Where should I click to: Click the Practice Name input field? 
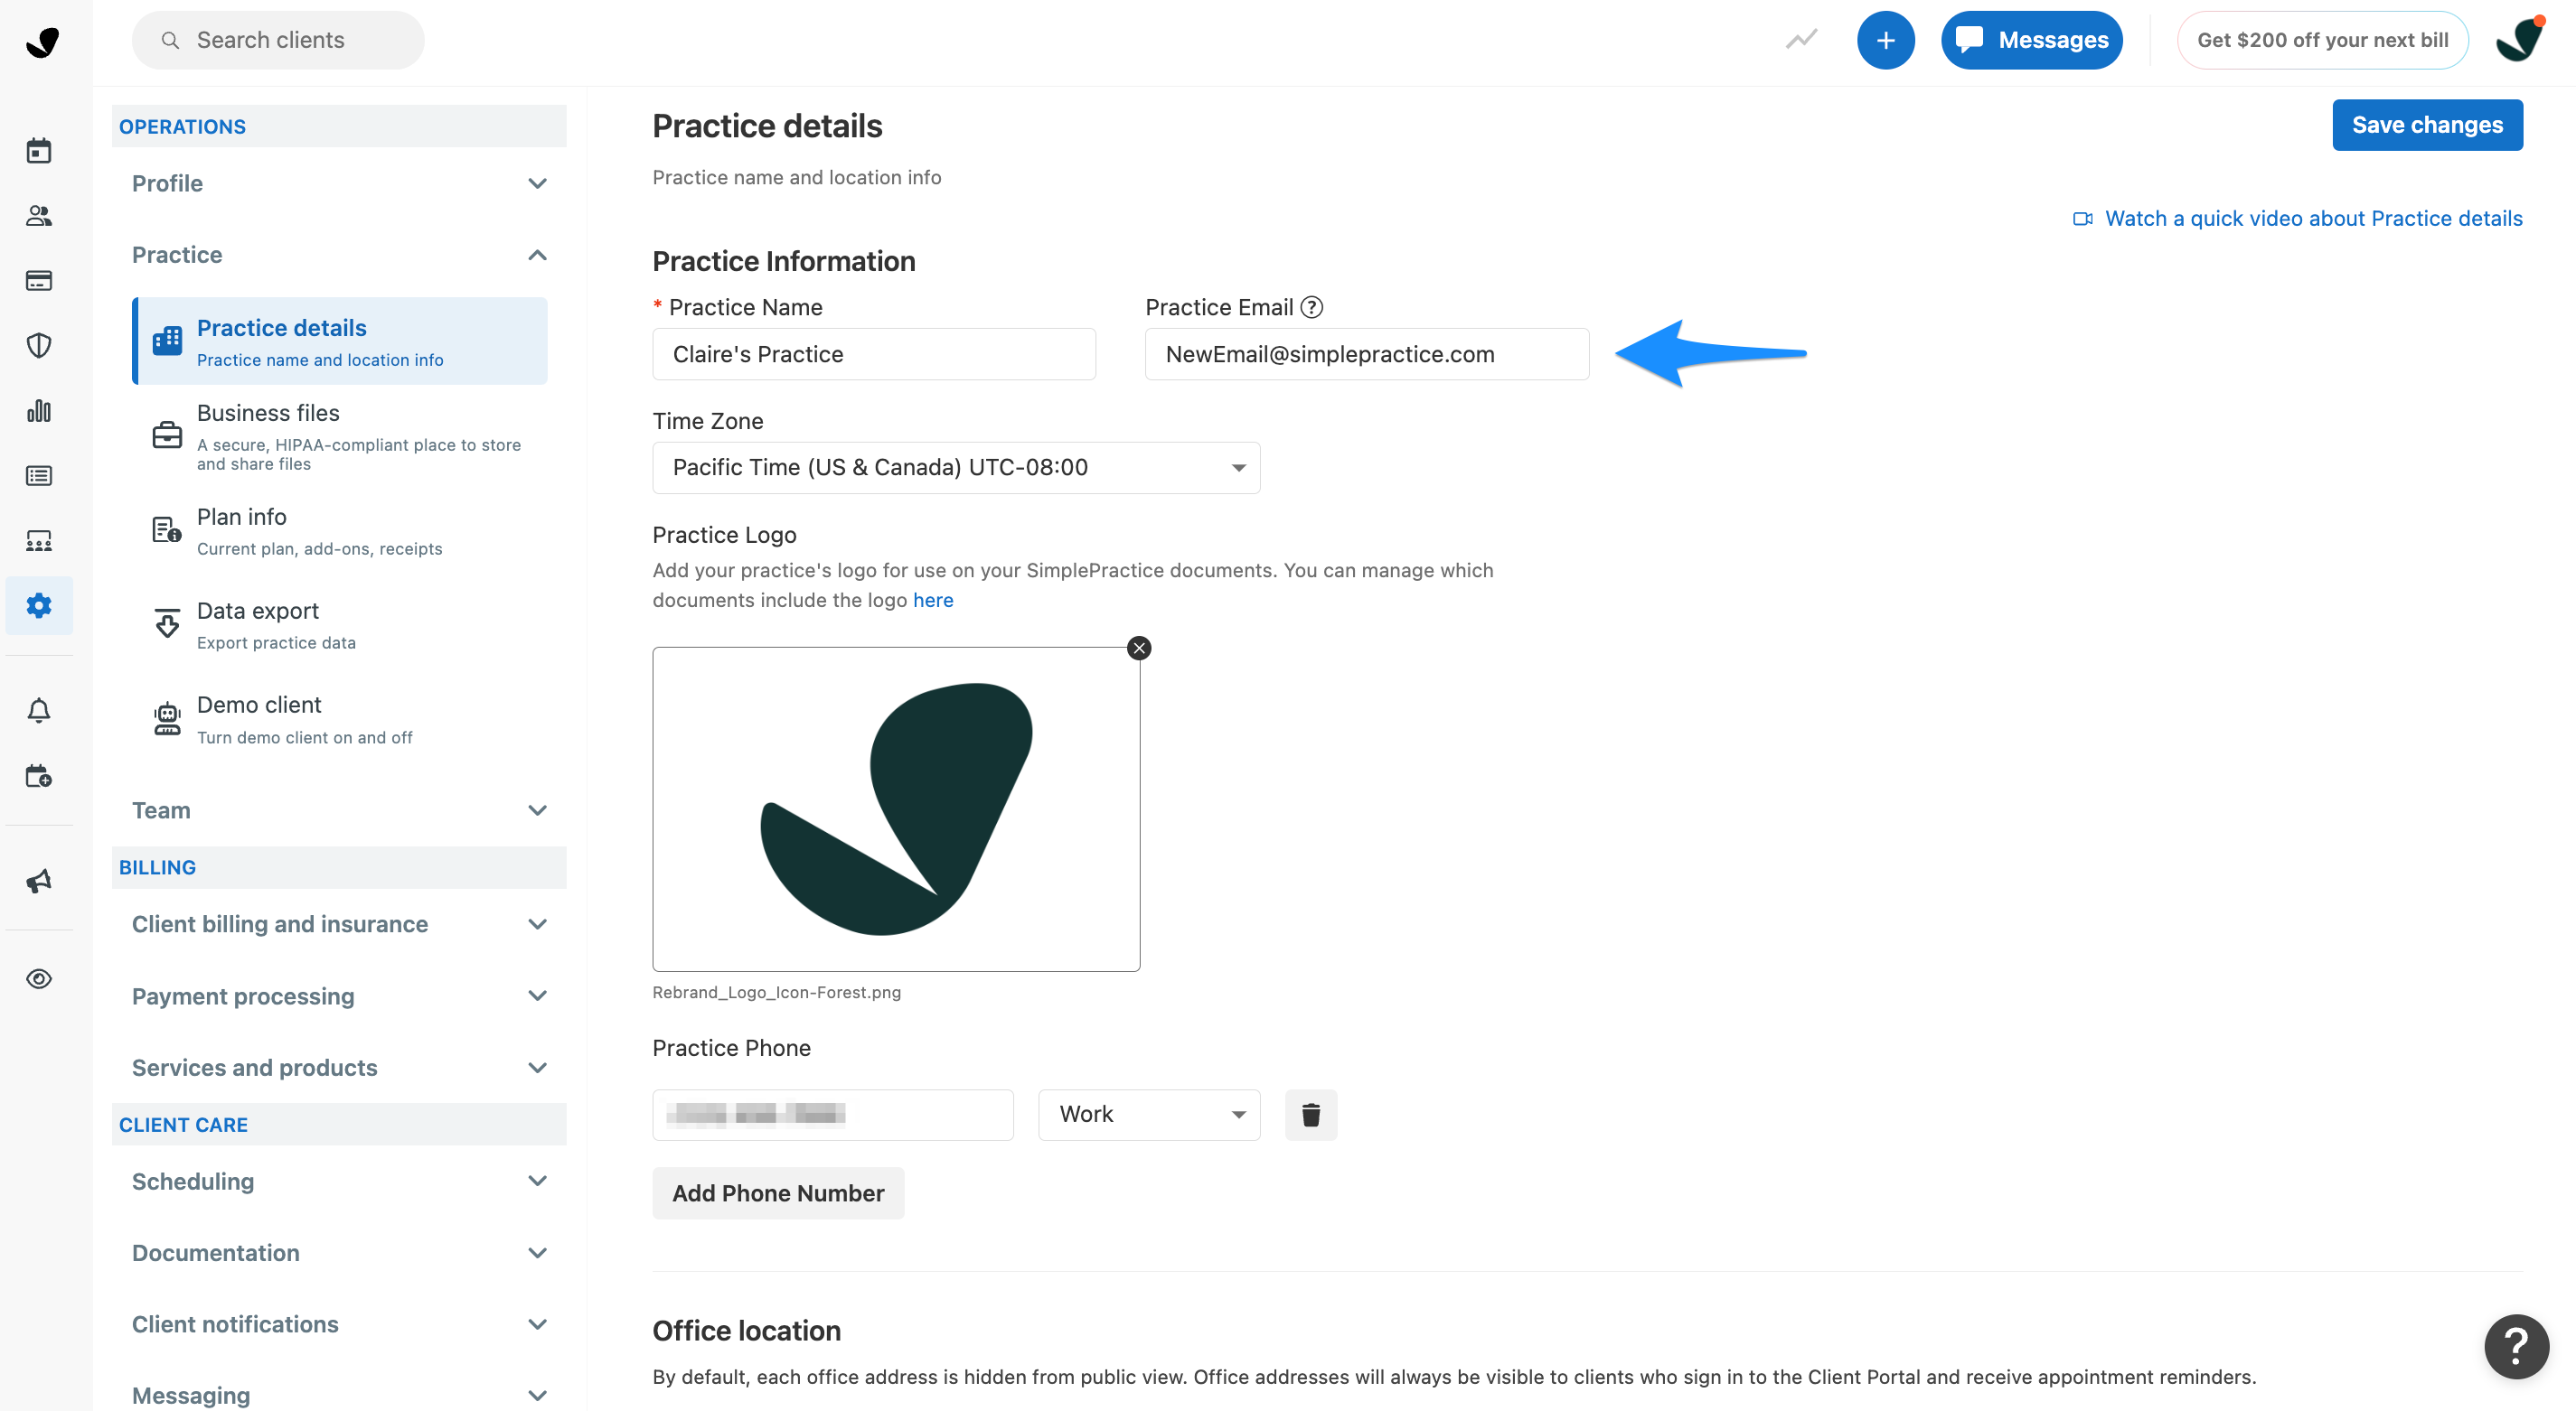point(873,354)
